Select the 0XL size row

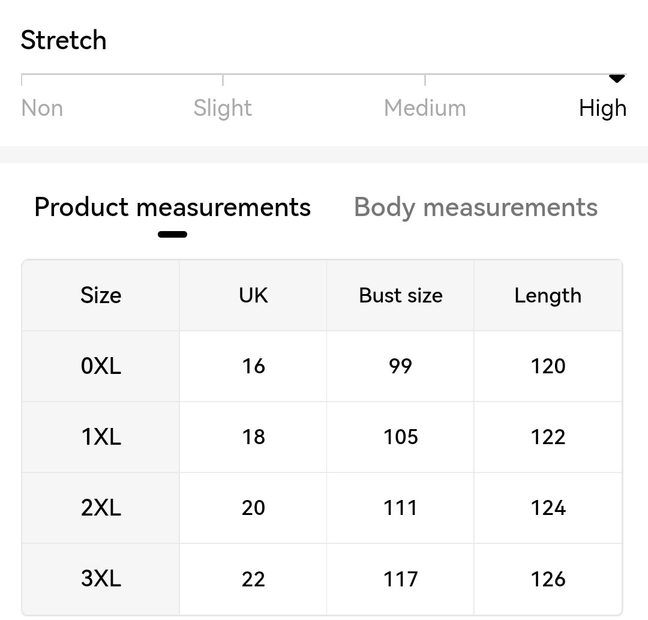322,366
